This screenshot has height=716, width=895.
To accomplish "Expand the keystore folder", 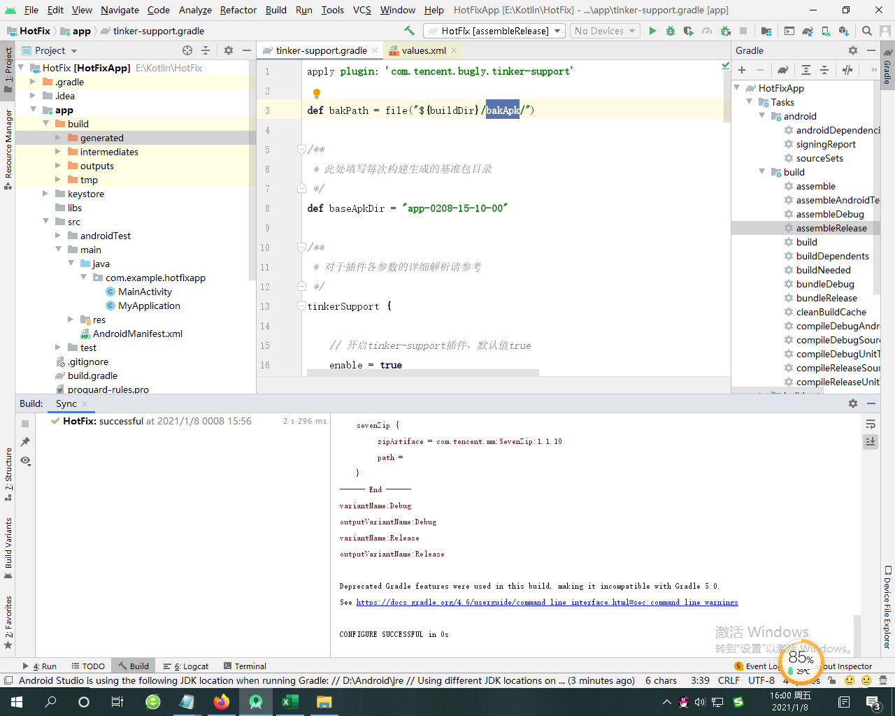I will tap(45, 194).
